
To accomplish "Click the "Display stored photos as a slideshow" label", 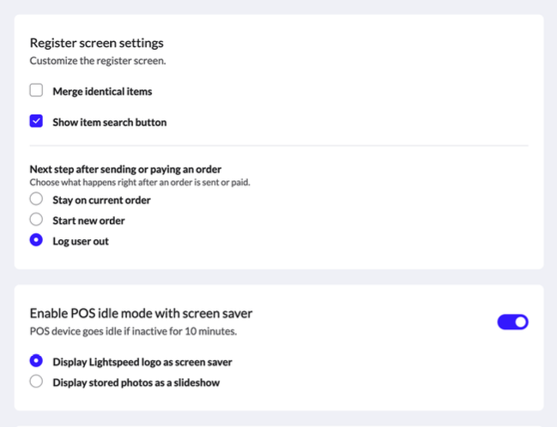I will 136,382.
